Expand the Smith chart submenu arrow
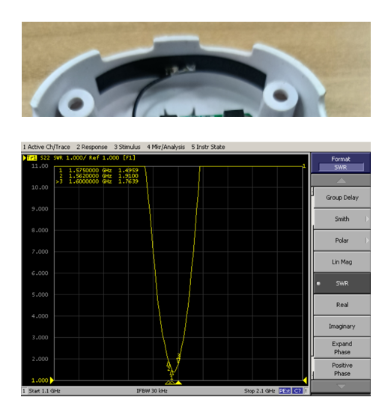This screenshot has width=385, height=412. [367, 219]
